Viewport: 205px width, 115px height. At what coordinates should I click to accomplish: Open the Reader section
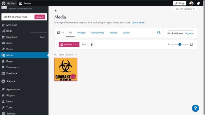[x=25, y=4]
